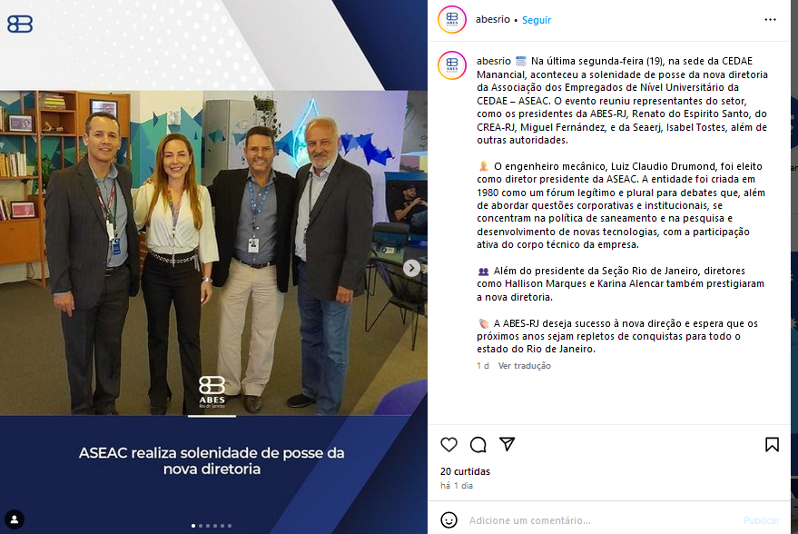Open comments via the speech bubble icon
Screen dimensions: 798x534
pos(478,444)
